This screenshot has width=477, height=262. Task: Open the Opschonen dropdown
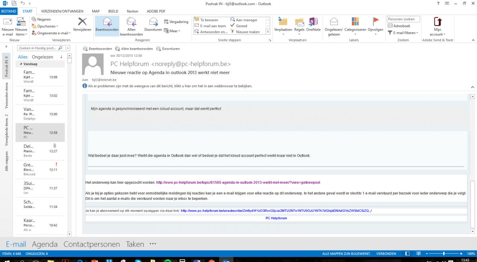44,26
